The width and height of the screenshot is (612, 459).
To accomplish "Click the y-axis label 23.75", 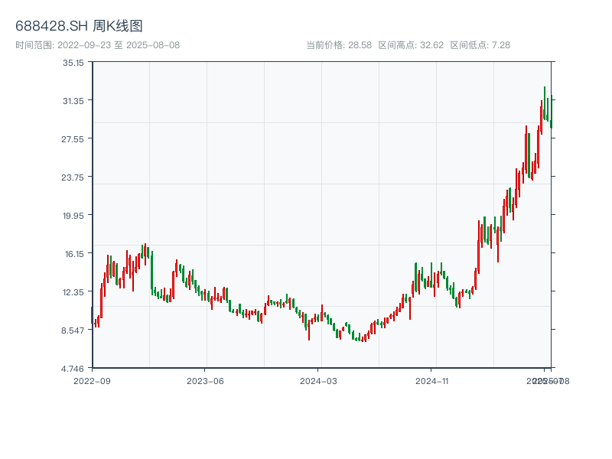I will tap(73, 177).
